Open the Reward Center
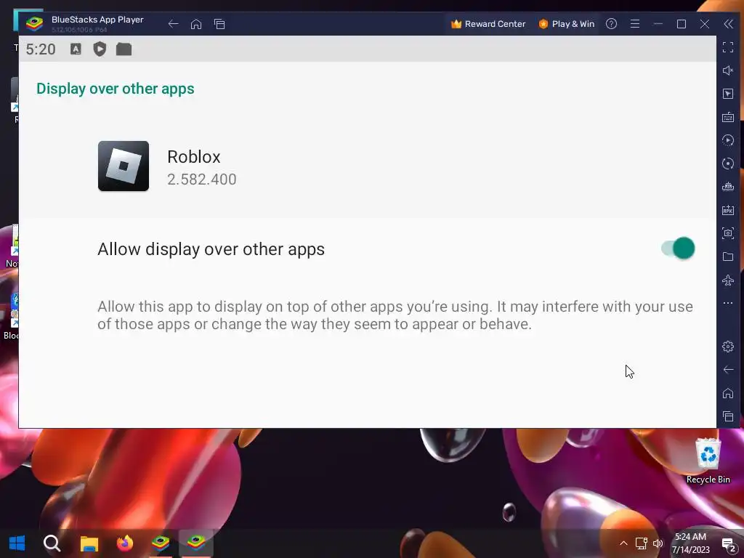Screen dimensions: 744x558 [488, 24]
